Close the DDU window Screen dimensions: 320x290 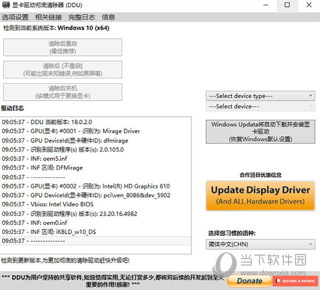point(309,5)
